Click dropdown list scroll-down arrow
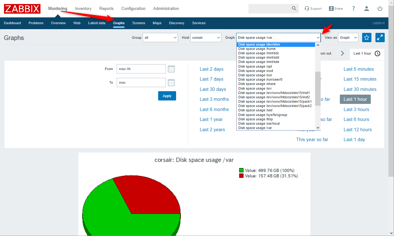 coord(318,128)
